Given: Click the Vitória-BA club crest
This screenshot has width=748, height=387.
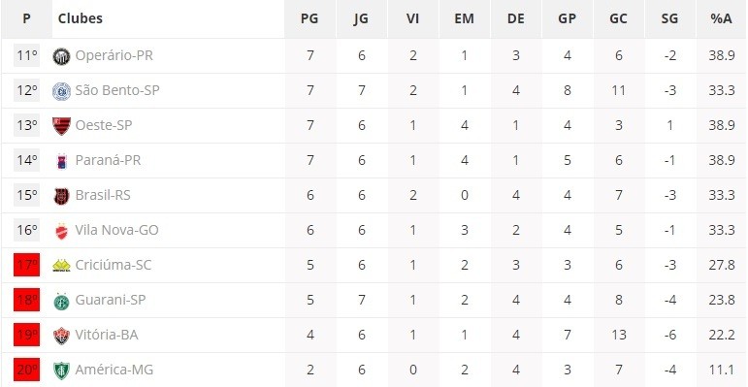Looking at the screenshot, I should 61,336.
